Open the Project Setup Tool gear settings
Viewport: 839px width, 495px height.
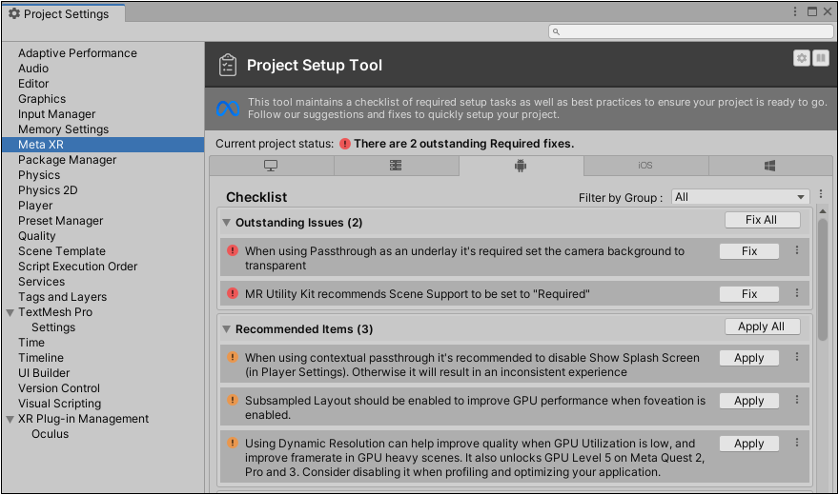pos(801,58)
